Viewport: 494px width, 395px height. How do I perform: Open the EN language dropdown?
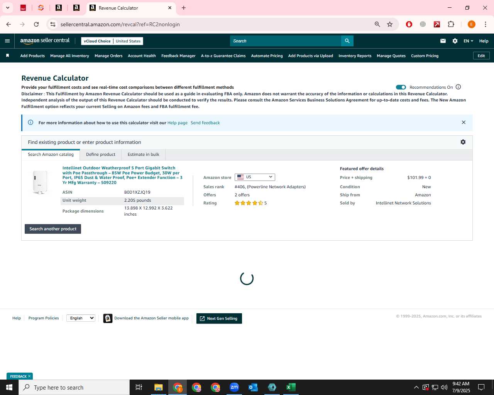[x=468, y=41]
